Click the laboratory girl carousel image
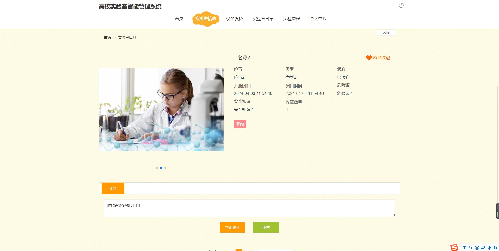 161,110
